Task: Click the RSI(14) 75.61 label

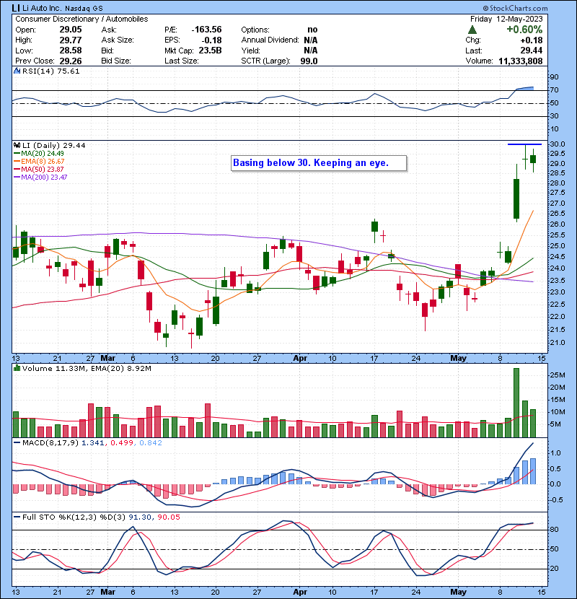Action: (50, 71)
